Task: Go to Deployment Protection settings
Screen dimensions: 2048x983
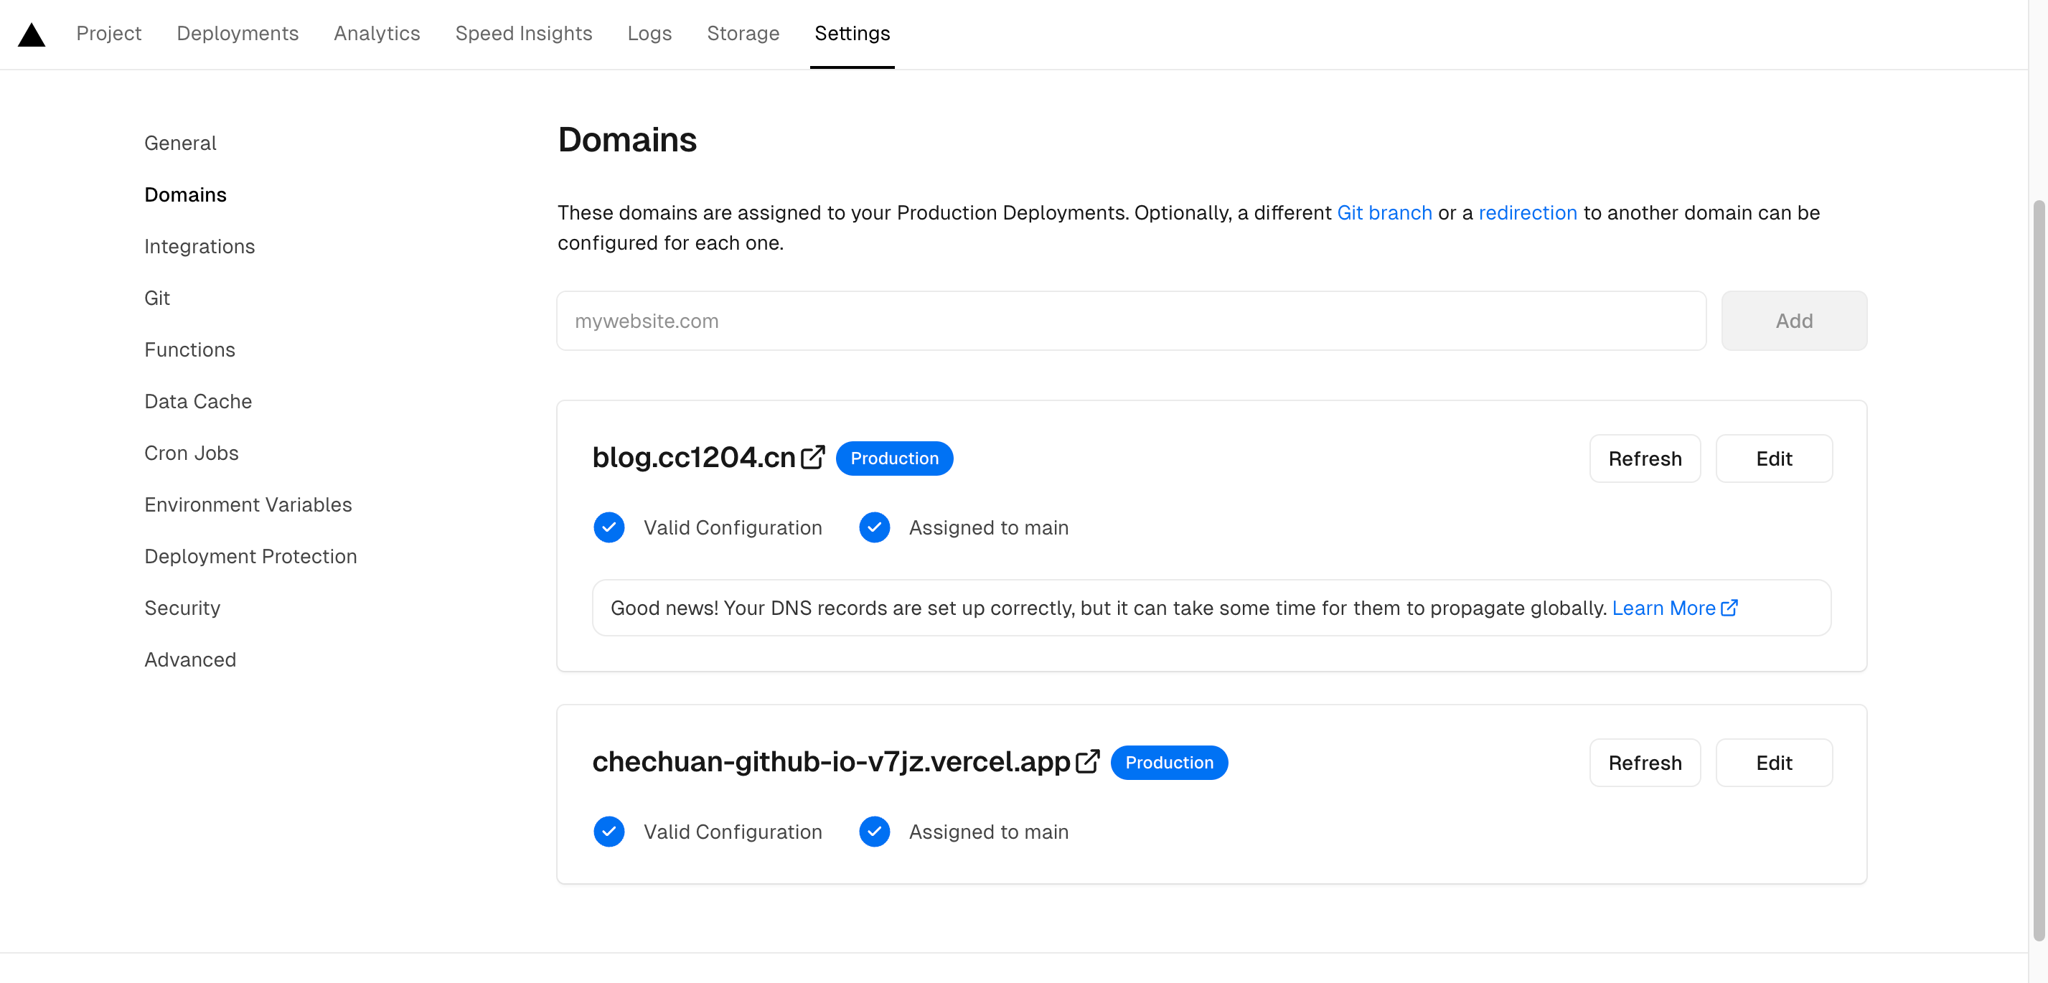Action: (x=250, y=556)
